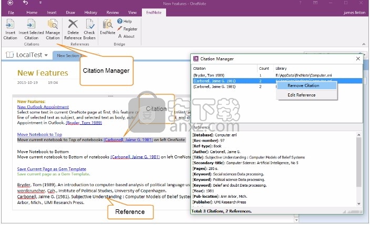Choose Edit Reference from context menu
This screenshot has width=370, height=225.
tap(307, 95)
